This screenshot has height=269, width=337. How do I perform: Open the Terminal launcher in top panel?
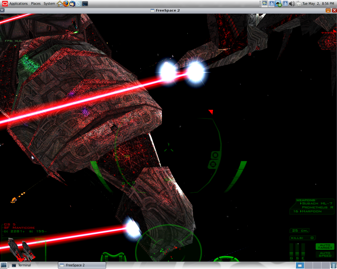tap(85, 4)
